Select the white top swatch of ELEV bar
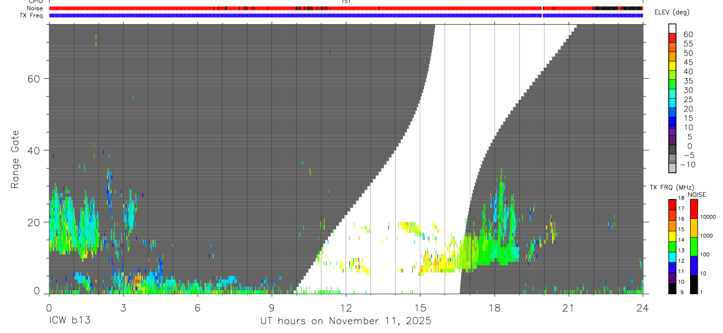723x333 pixels. coord(673,28)
